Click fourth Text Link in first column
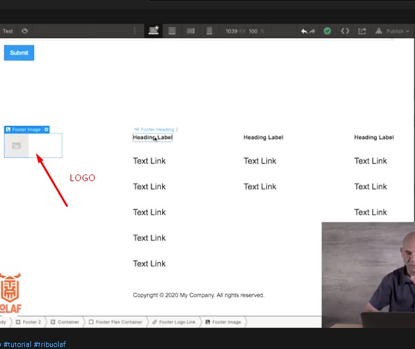 tap(150, 238)
